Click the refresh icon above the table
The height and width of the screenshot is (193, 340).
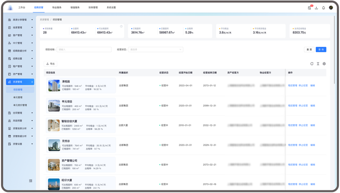coord(312,63)
